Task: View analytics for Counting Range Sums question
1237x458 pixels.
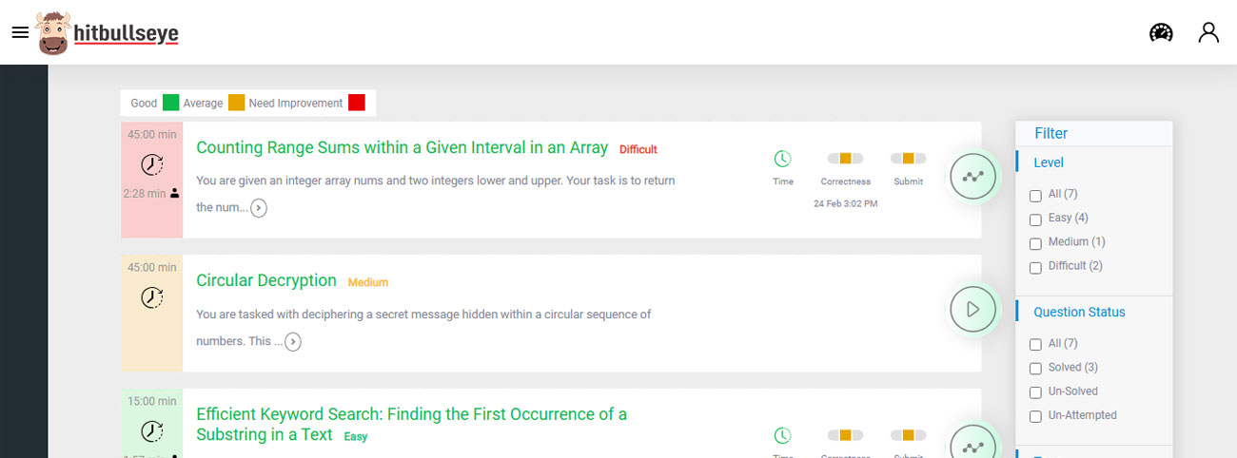Action: coord(972,177)
